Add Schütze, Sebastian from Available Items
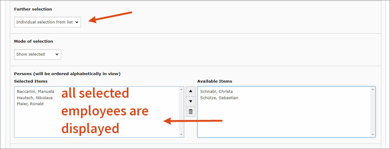 pyautogui.click(x=219, y=98)
